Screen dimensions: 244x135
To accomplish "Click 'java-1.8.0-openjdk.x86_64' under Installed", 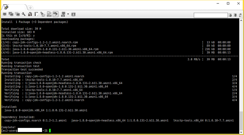I will coord(24,110).
